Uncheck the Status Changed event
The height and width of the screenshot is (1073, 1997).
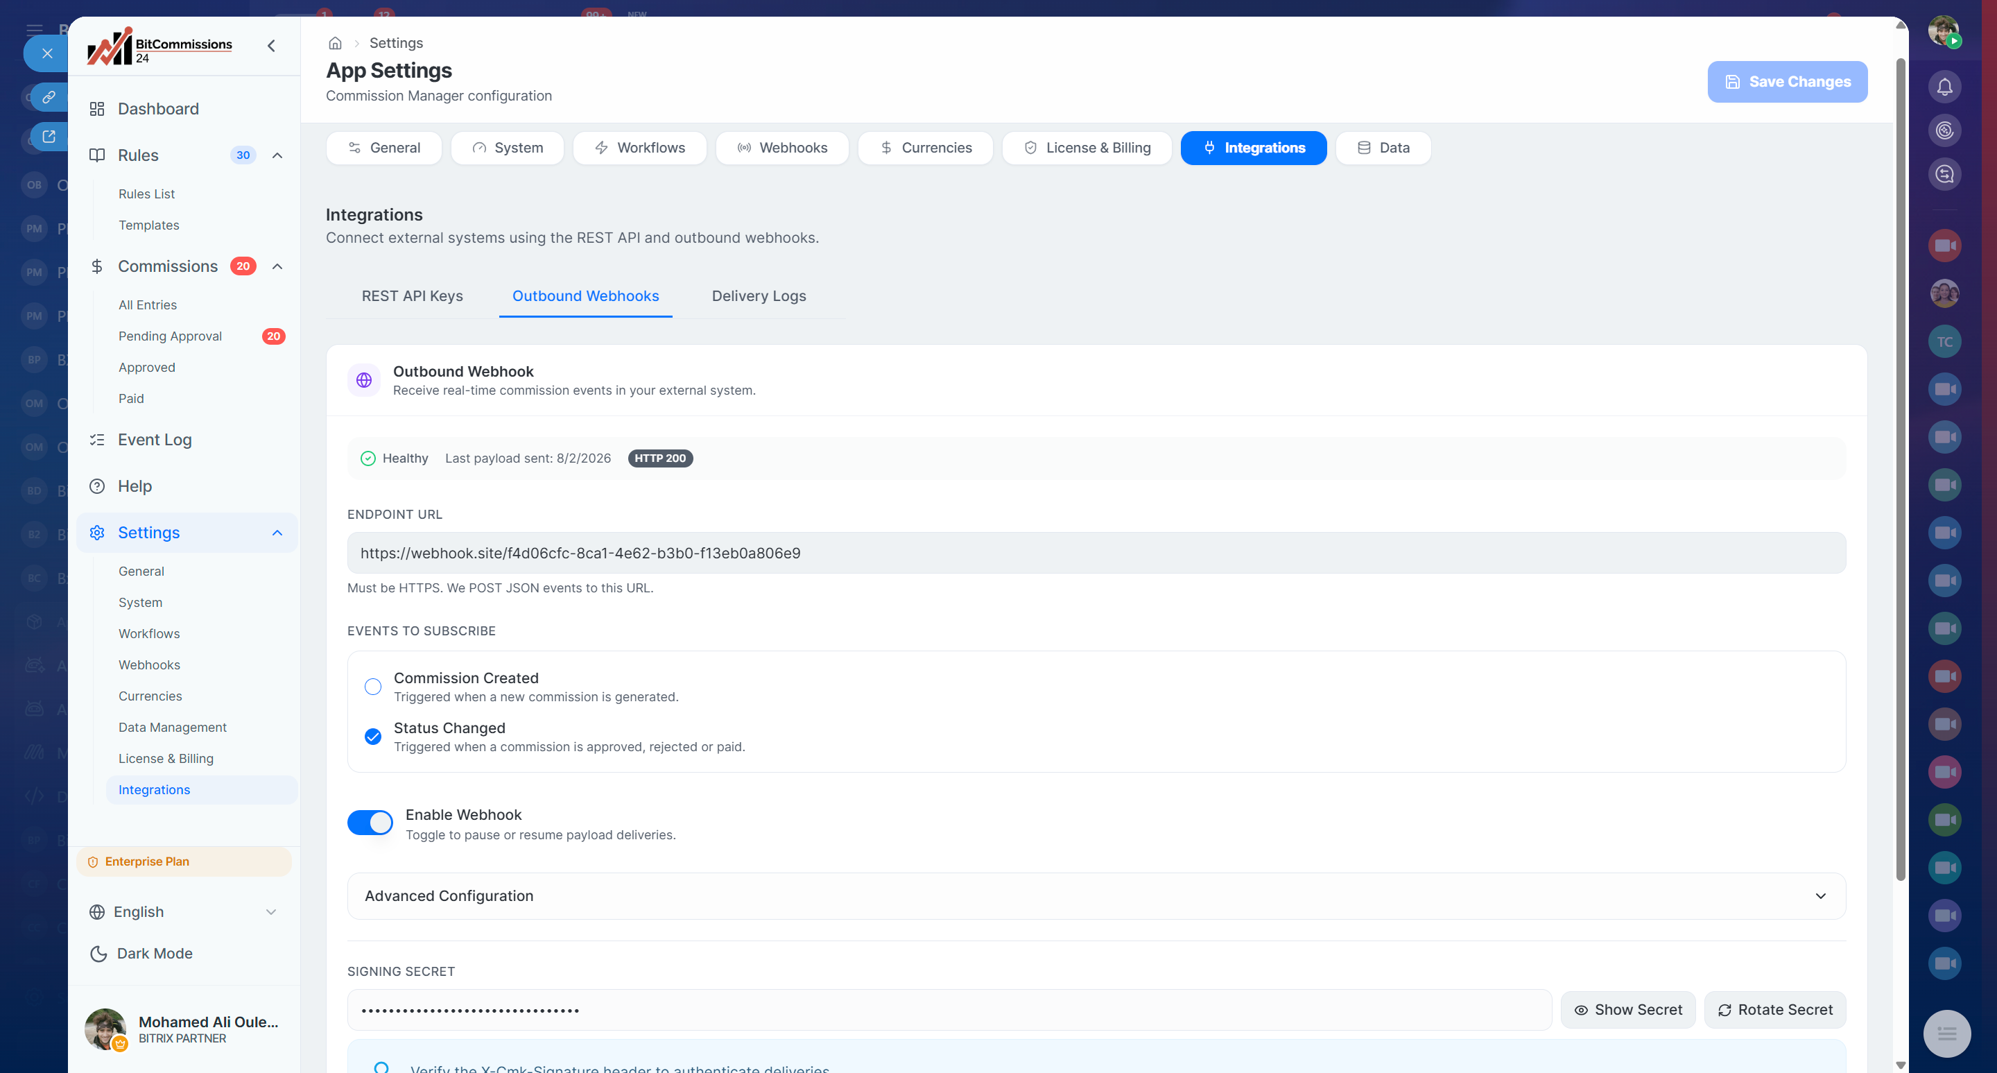(x=373, y=737)
